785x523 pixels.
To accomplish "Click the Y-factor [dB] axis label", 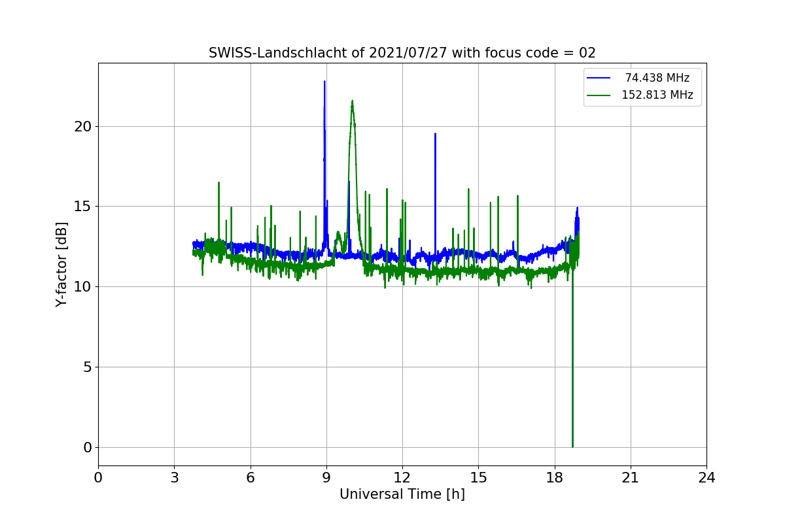I will click(61, 265).
